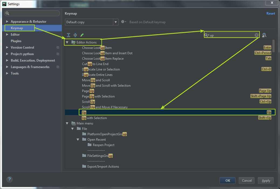
Task: Select 'Move Up and Scroll with Selection' action
Action: click(x=106, y=86)
